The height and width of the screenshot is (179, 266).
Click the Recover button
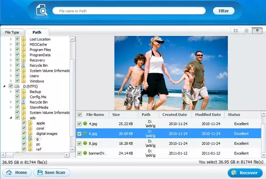(245, 173)
